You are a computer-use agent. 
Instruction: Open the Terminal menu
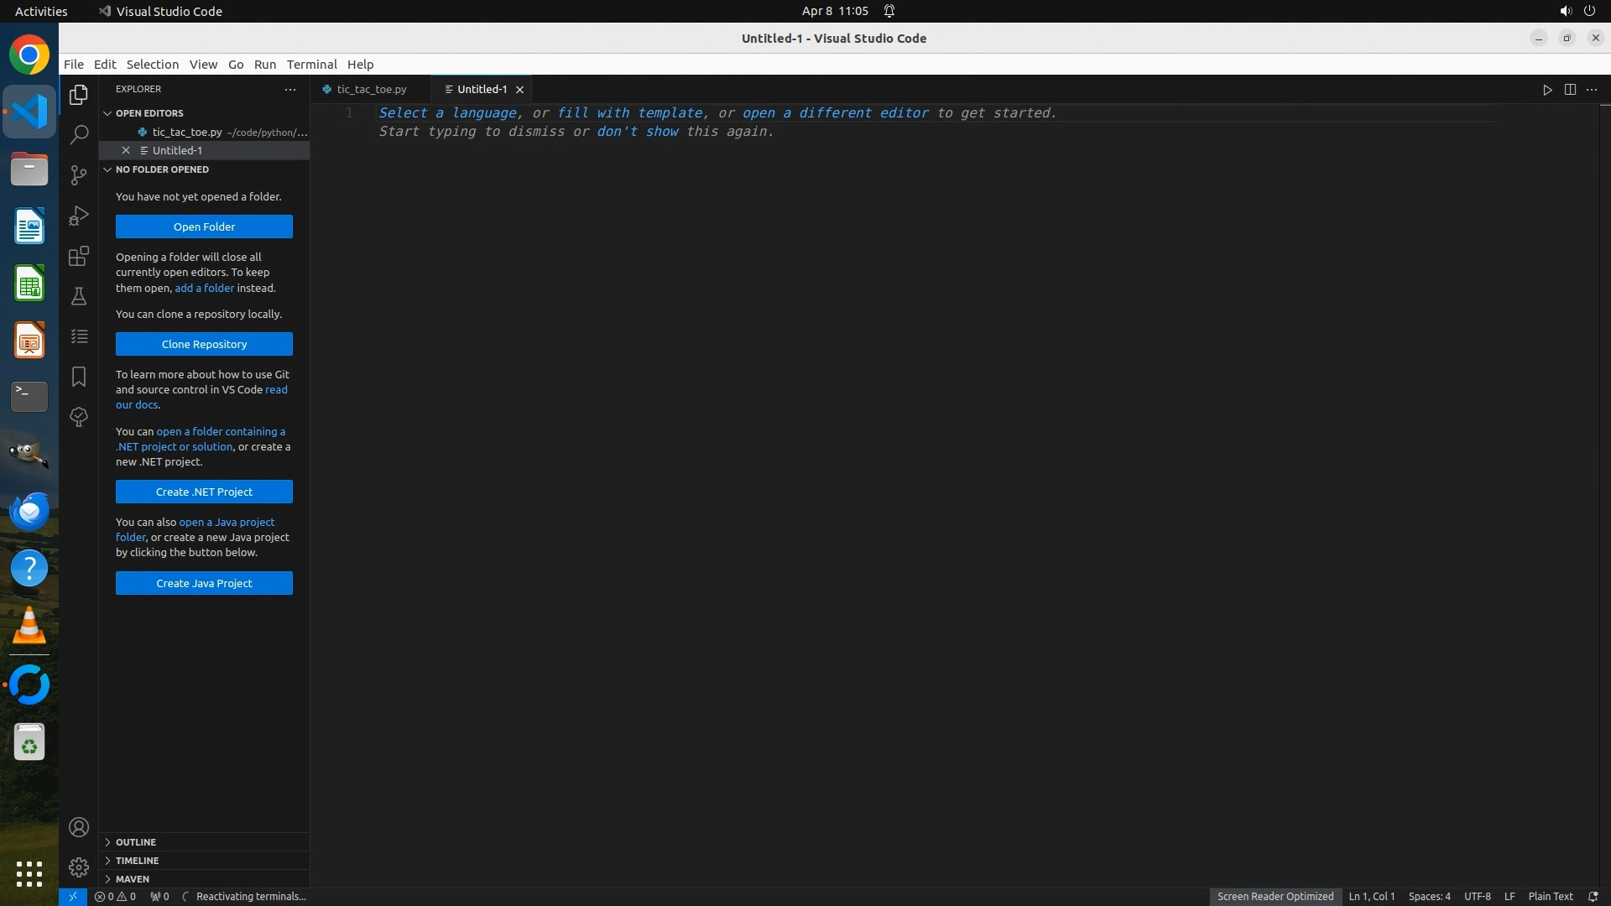(x=311, y=65)
